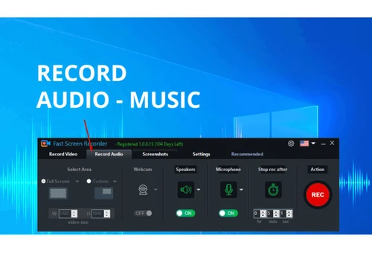Click the Stop rec after label

272,170
